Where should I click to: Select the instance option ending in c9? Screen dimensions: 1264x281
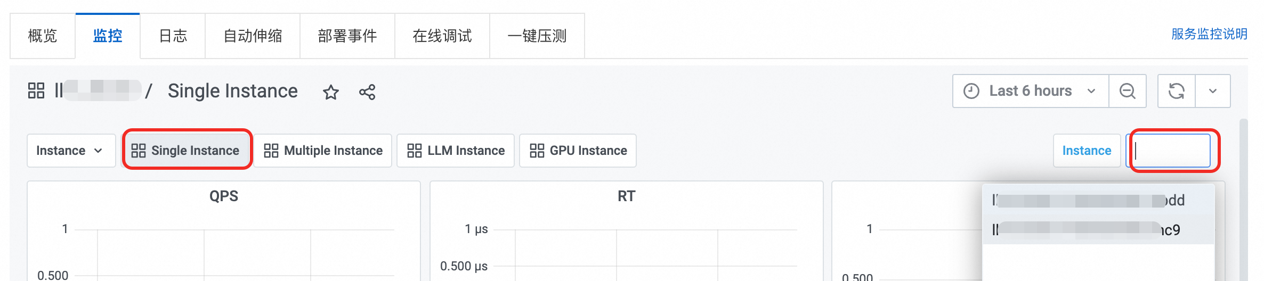click(1098, 230)
